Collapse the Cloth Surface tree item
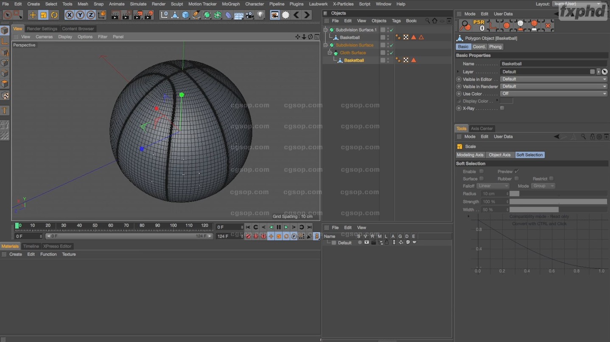610x342 pixels. click(330, 53)
